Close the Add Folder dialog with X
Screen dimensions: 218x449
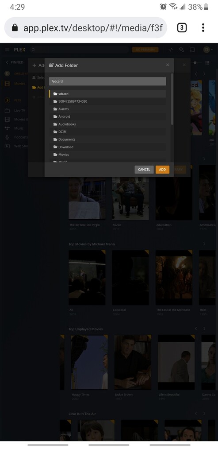[168, 65]
